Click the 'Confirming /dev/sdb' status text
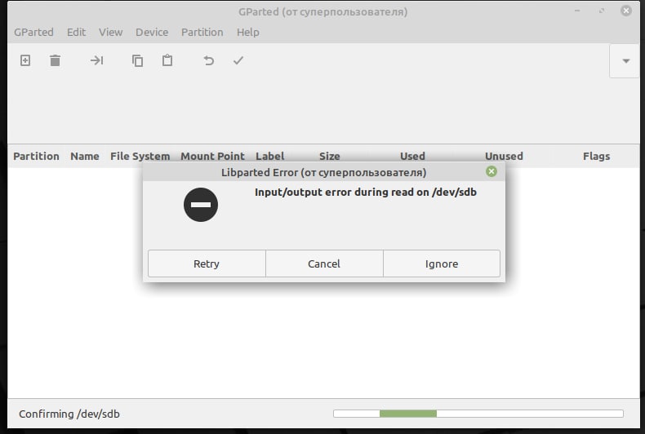This screenshot has width=645, height=434. coord(69,414)
